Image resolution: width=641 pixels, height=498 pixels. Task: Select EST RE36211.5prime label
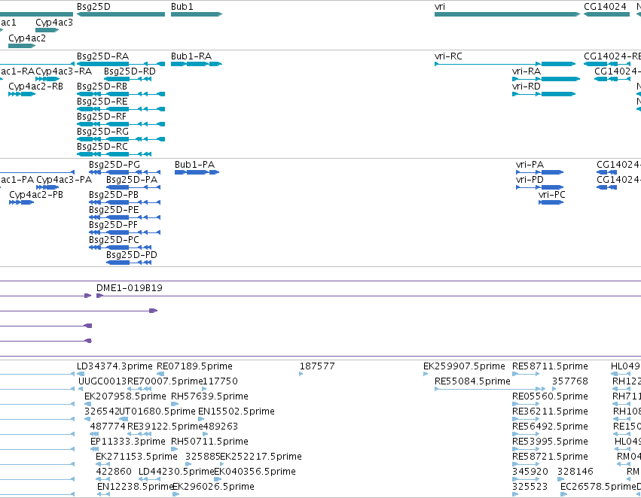coord(551,411)
